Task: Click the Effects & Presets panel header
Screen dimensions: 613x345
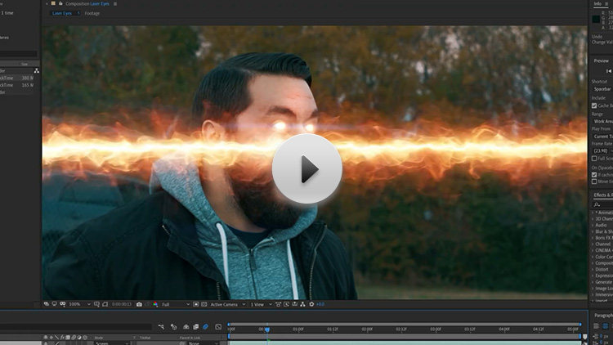Action: [x=603, y=195]
